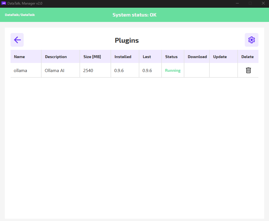Click the Download column header
This screenshot has height=221, width=269.
coord(197,57)
